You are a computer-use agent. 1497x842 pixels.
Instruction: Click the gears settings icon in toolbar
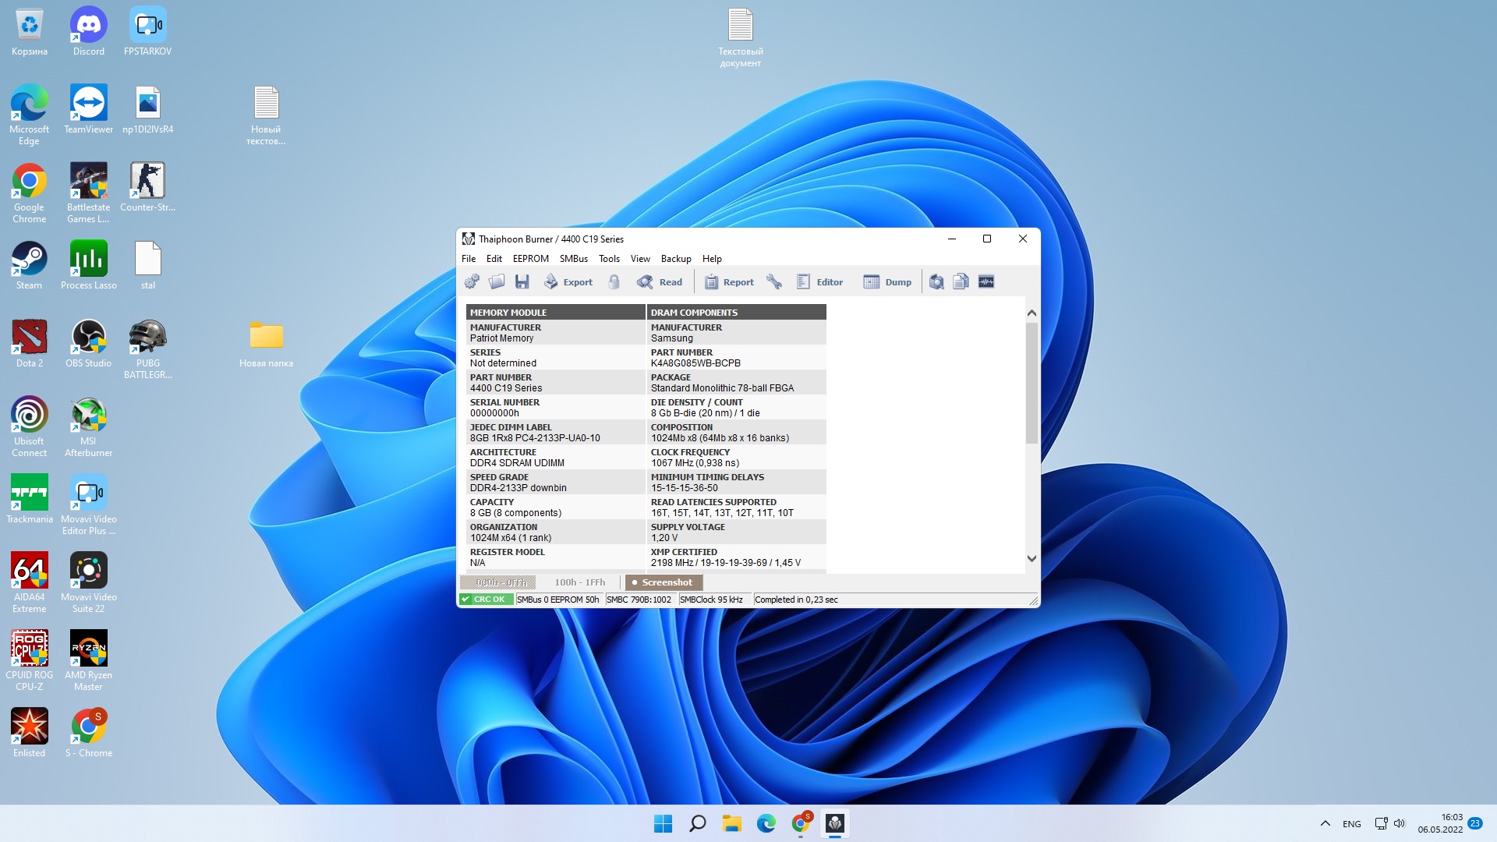pyautogui.click(x=472, y=282)
